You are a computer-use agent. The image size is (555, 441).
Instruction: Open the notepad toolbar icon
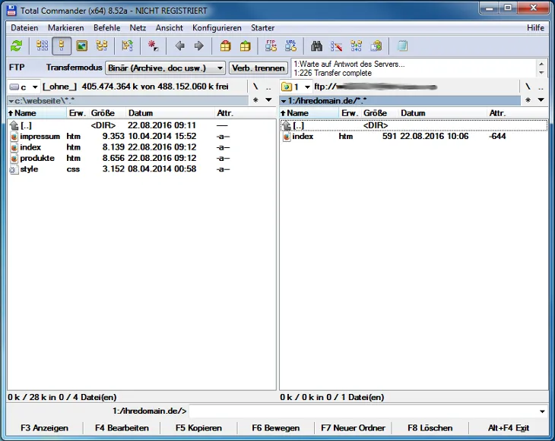point(402,46)
